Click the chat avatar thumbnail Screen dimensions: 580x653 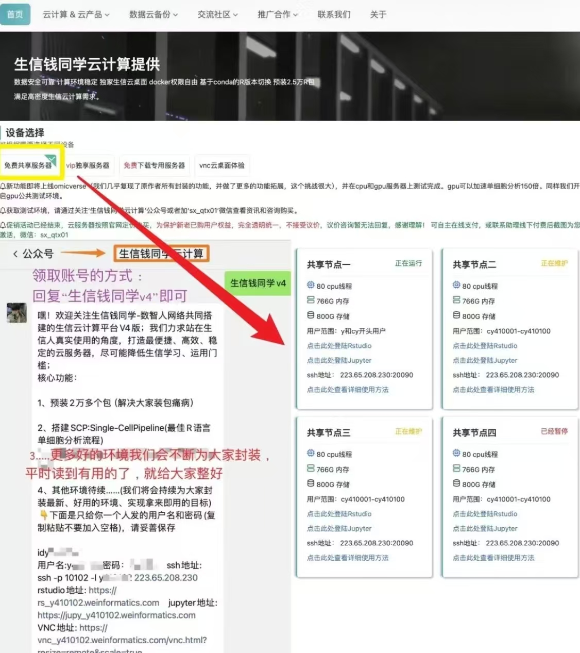[x=16, y=313]
